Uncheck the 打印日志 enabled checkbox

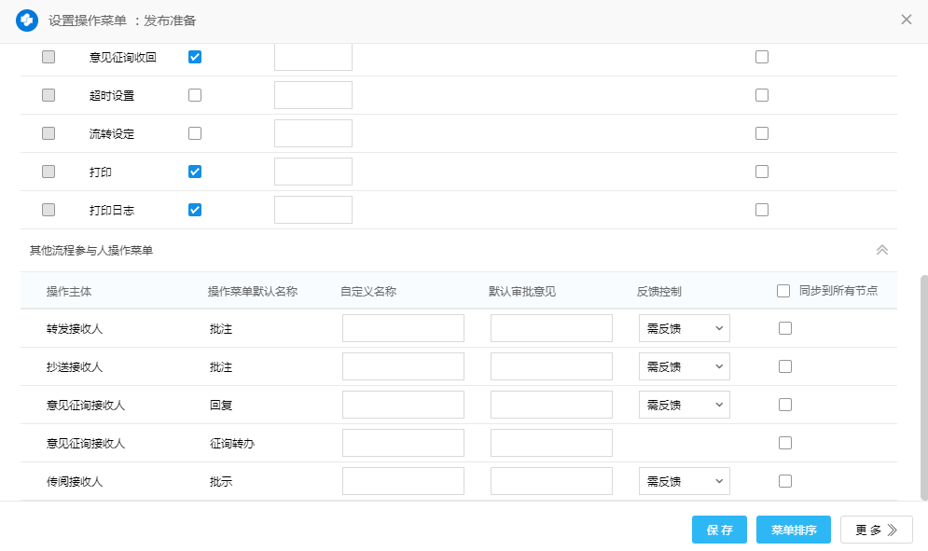pyautogui.click(x=195, y=210)
